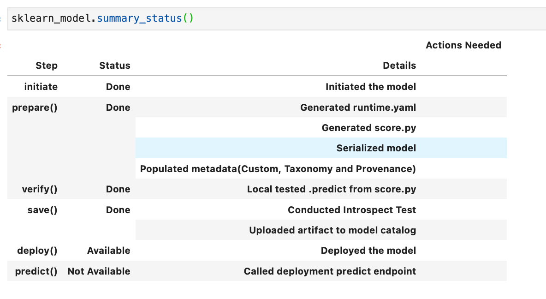Screen dimensions: 546x299
Task: Click the Status column header
Action: click(114, 66)
